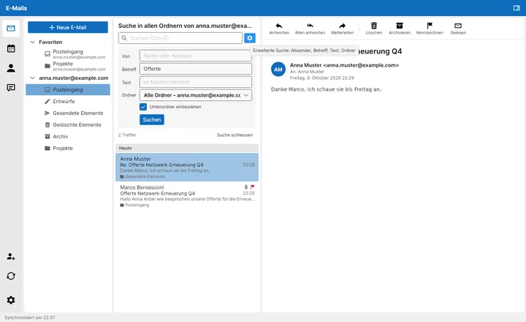This screenshot has width=526, height=322.
Task: Click the Kennzeichnen flag icon
Action: click(x=430, y=26)
